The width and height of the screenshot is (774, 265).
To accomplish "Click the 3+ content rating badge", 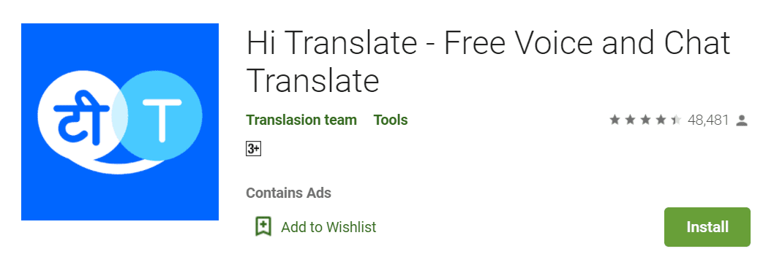I will coord(253,149).
